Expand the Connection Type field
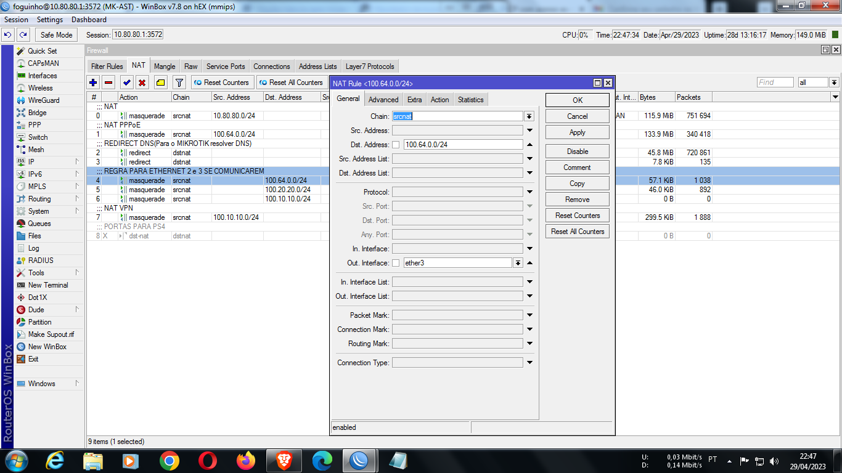The height and width of the screenshot is (473, 842). 529,363
